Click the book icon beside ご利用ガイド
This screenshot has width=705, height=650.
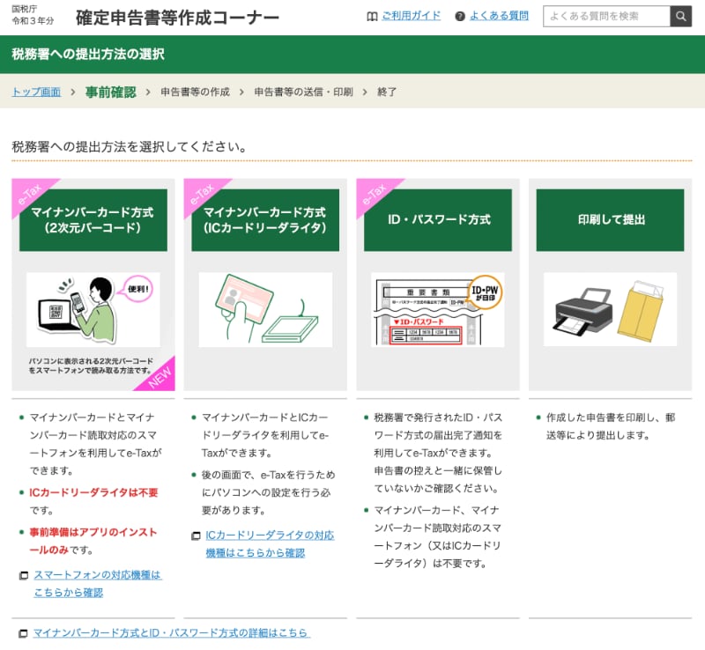click(x=372, y=16)
